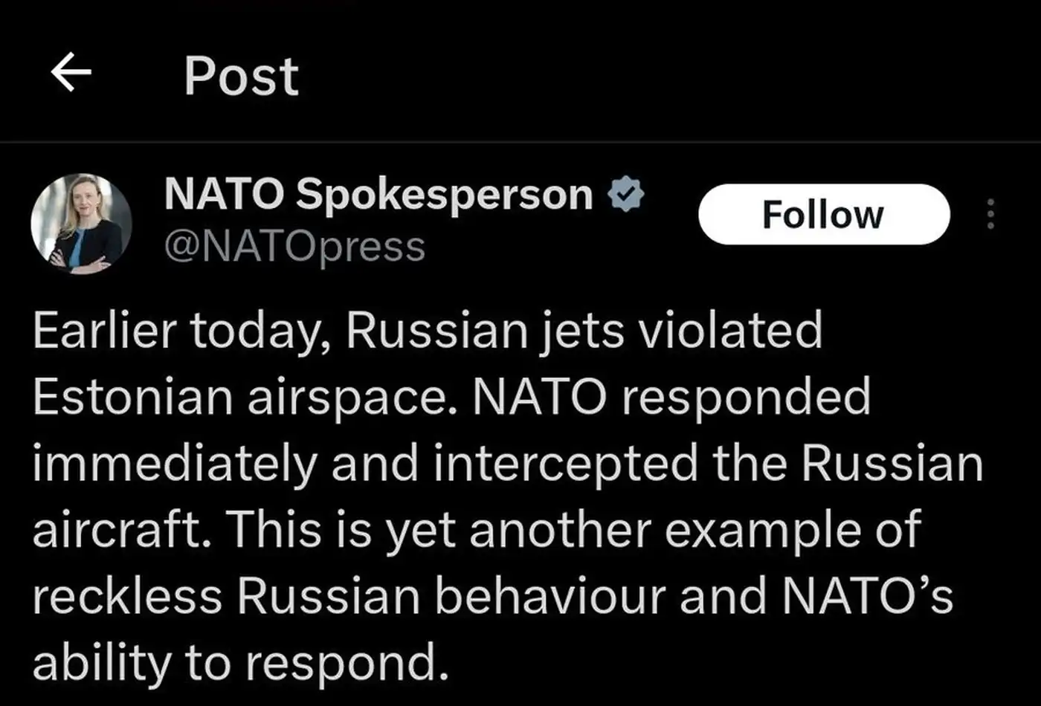
Task: Click the word 'immediately' in the post
Action: tap(175, 464)
